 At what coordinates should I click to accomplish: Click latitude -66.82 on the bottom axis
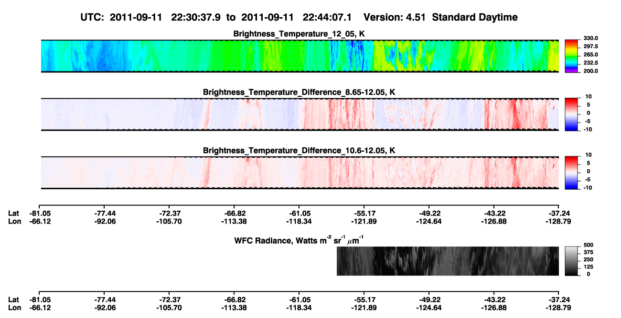(234, 299)
